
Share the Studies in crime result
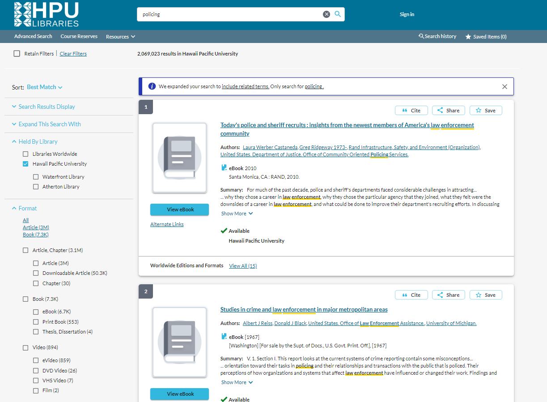[449, 295]
